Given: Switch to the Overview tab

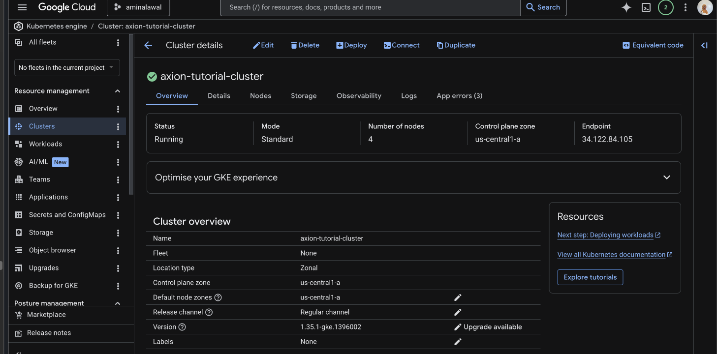Looking at the screenshot, I should [x=172, y=96].
